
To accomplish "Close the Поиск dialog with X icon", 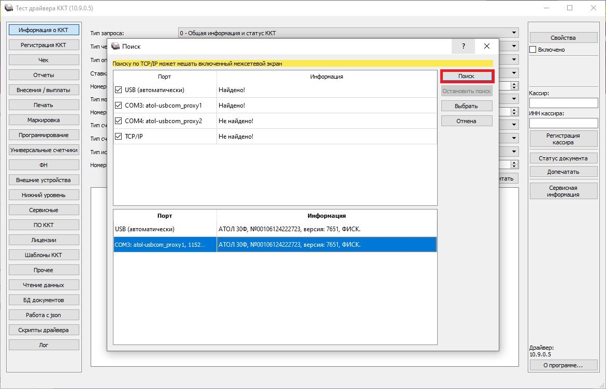I will 486,46.
